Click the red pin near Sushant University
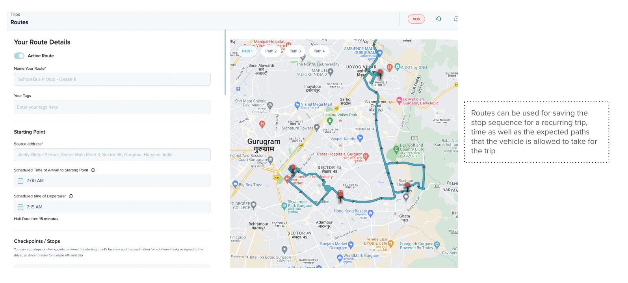Viewport: 628px width, 283px height. pos(407,186)
